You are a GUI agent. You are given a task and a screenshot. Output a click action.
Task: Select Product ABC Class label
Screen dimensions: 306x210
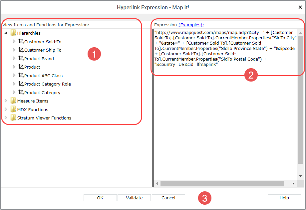(x=43, y=76)
